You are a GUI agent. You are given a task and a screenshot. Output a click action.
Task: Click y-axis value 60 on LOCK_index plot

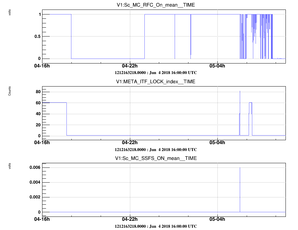(38, 103)
